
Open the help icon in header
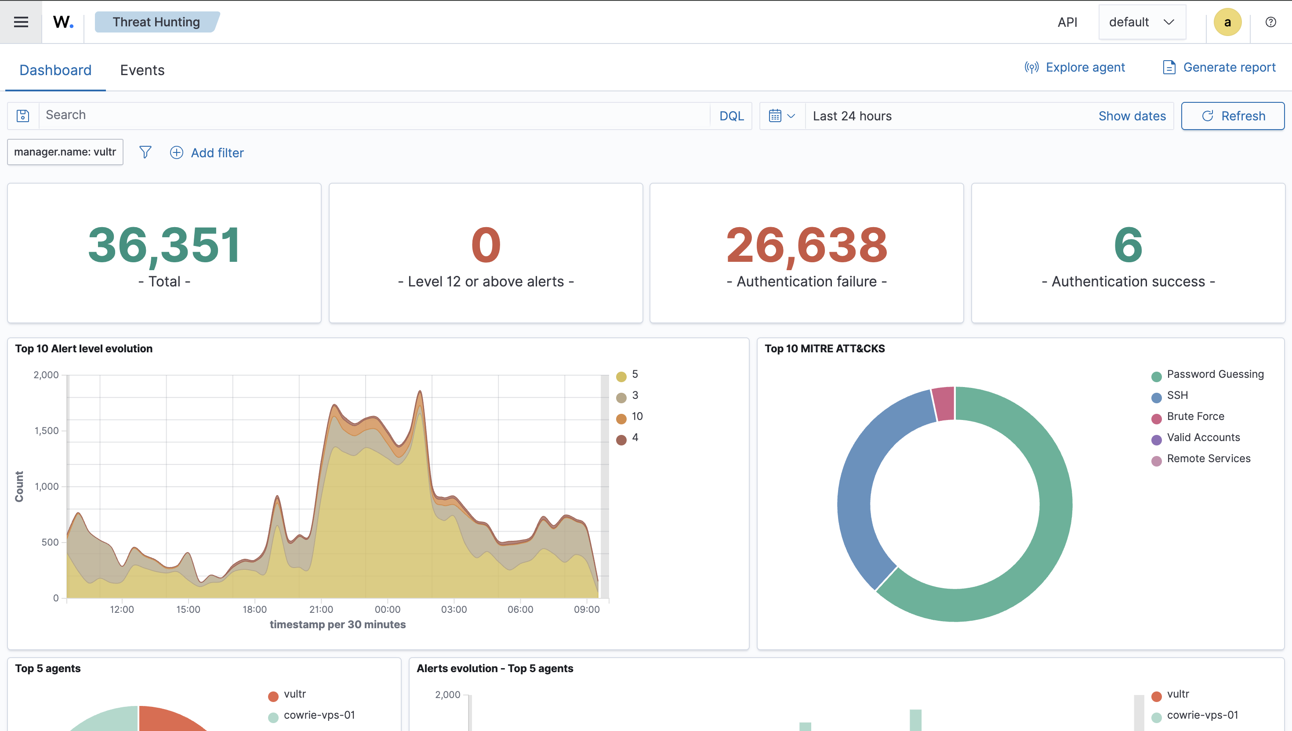[x=1270, y=22]
